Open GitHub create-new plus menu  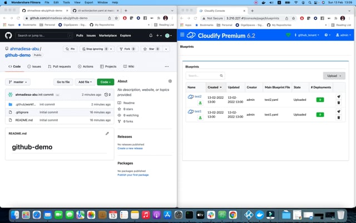(159, 36)
